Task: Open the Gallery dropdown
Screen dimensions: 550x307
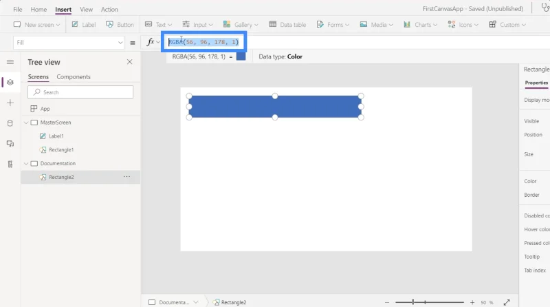Action: [241, 25]
